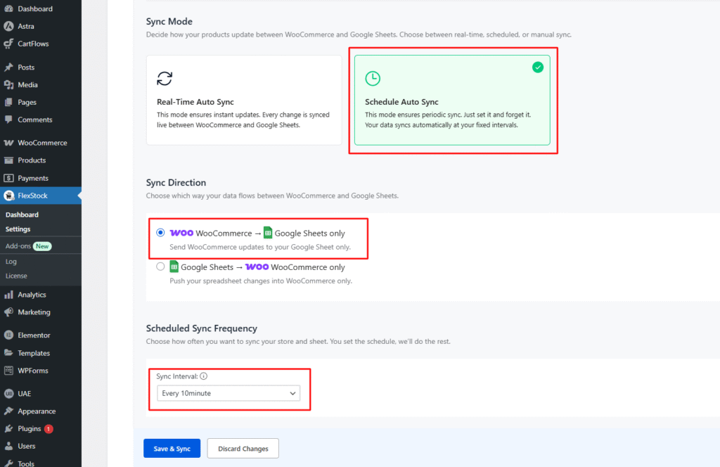720x467 pixels.
Task: Click the Discard Changes button
Action: tap(243, 449)
